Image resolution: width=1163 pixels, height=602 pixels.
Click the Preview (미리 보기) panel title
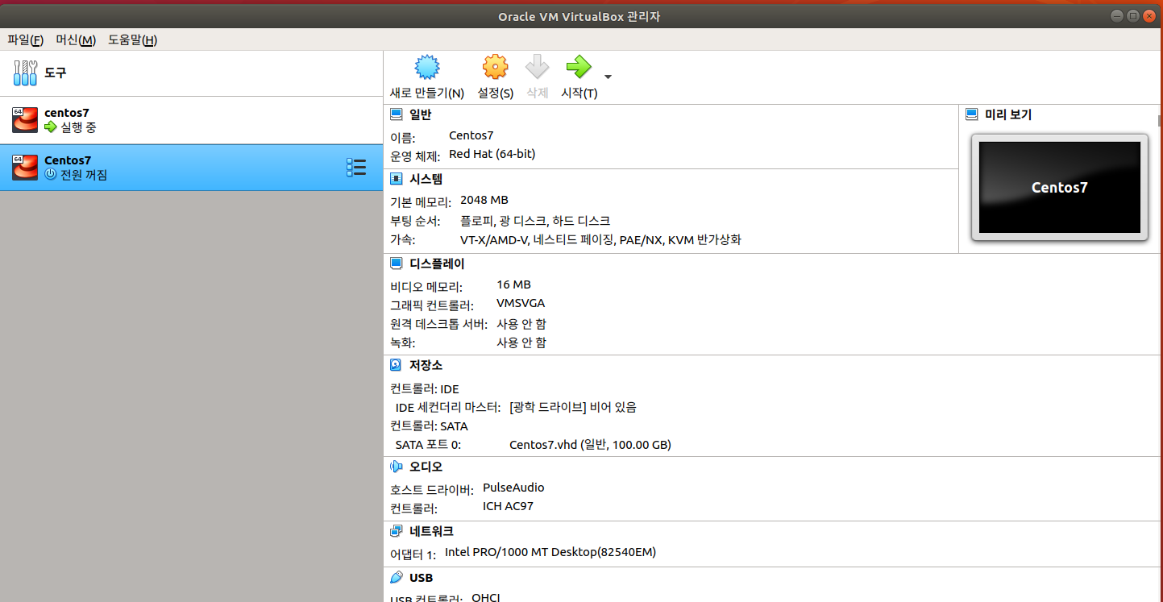(1008, 114)
